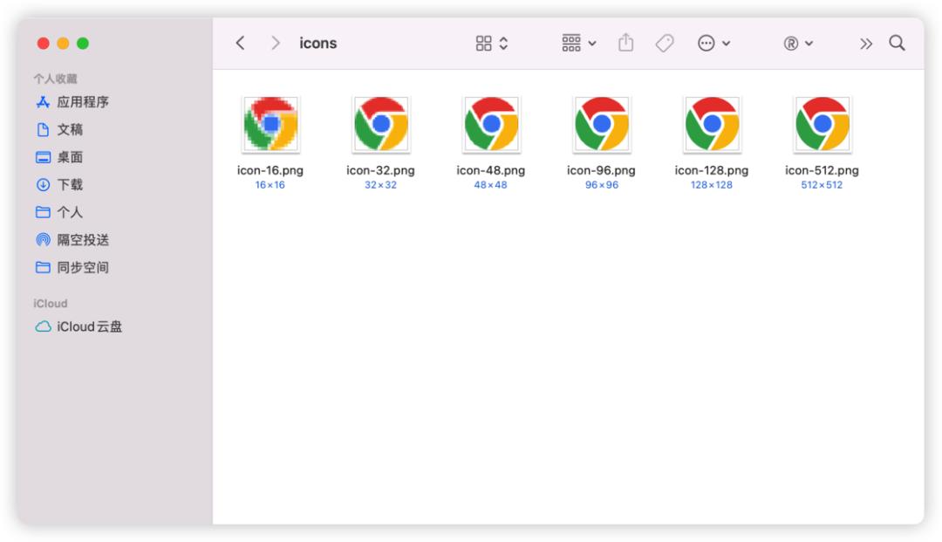Click the iCloud section header

51,304
